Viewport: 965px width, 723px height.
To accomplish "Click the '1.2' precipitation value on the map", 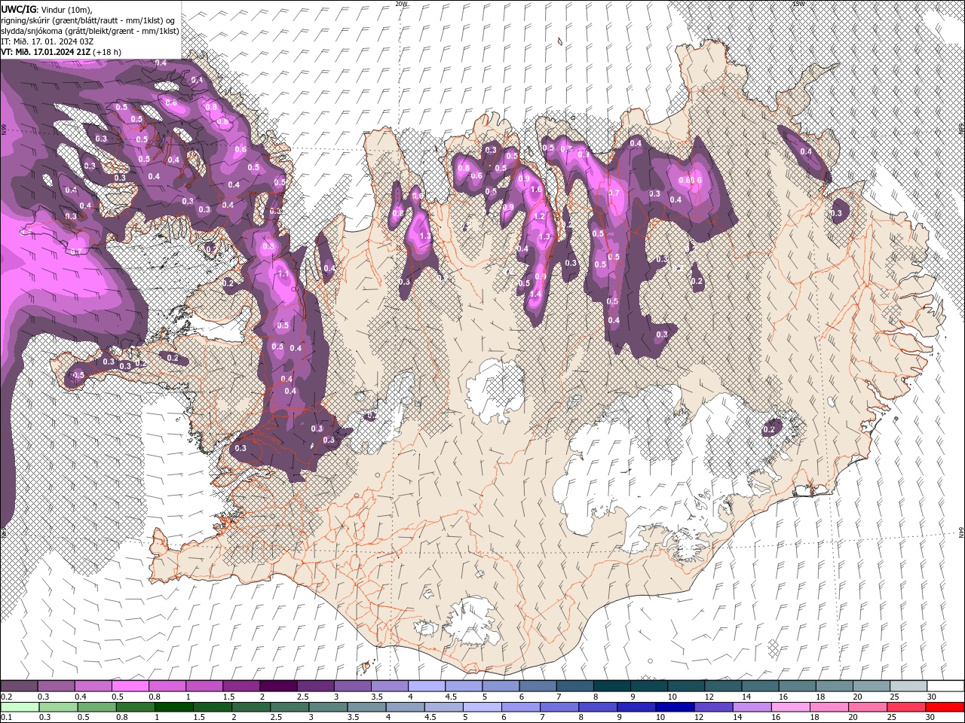I will point(539,216).
